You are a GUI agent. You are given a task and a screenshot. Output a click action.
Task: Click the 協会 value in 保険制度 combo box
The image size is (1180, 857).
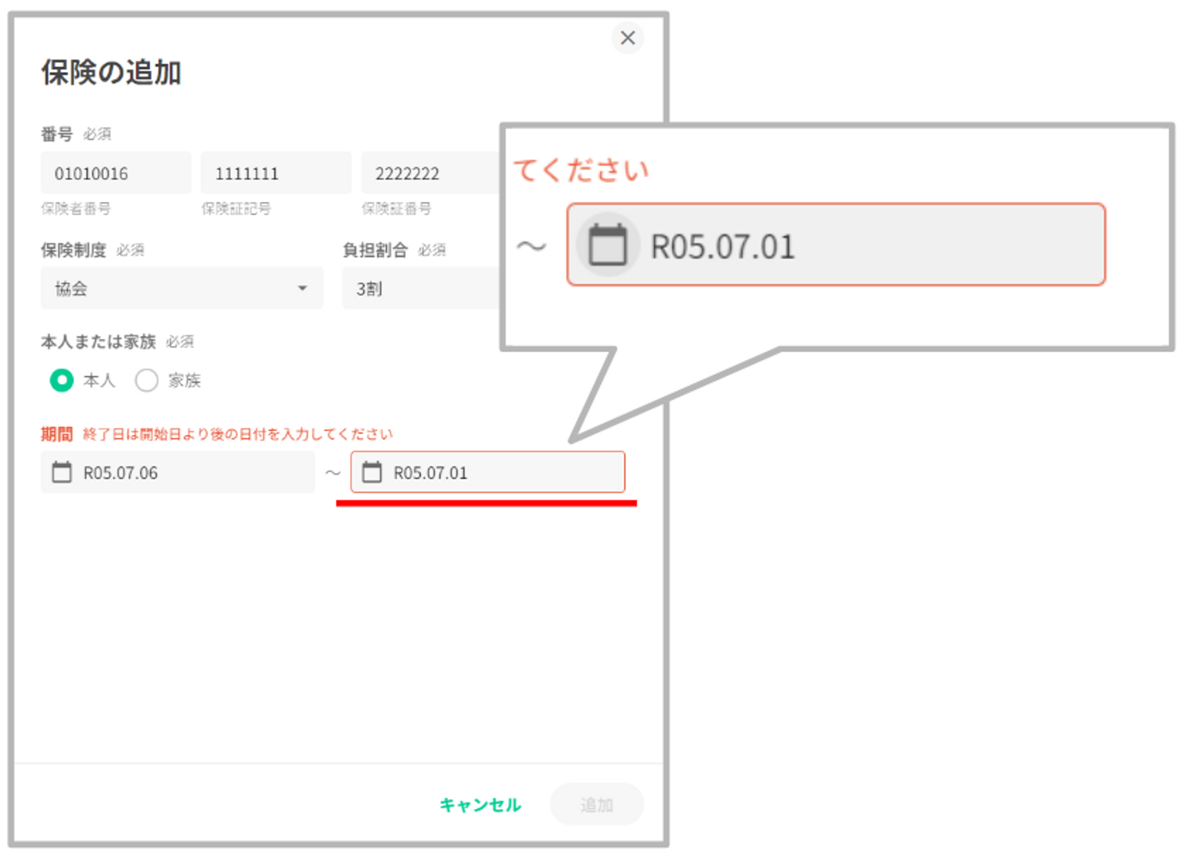[71, 289]
